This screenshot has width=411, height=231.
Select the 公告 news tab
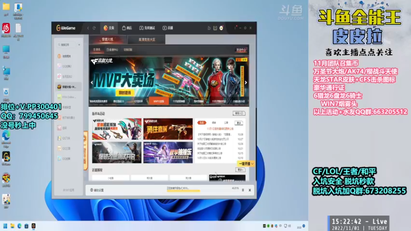[x=226, y=123]
